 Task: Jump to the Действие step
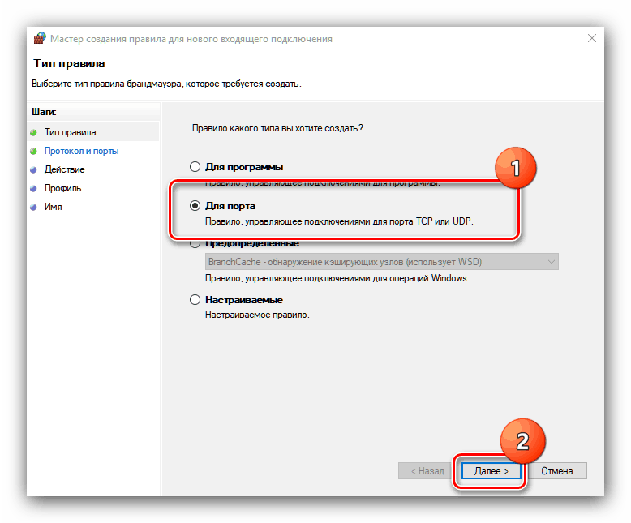point(64,169)
